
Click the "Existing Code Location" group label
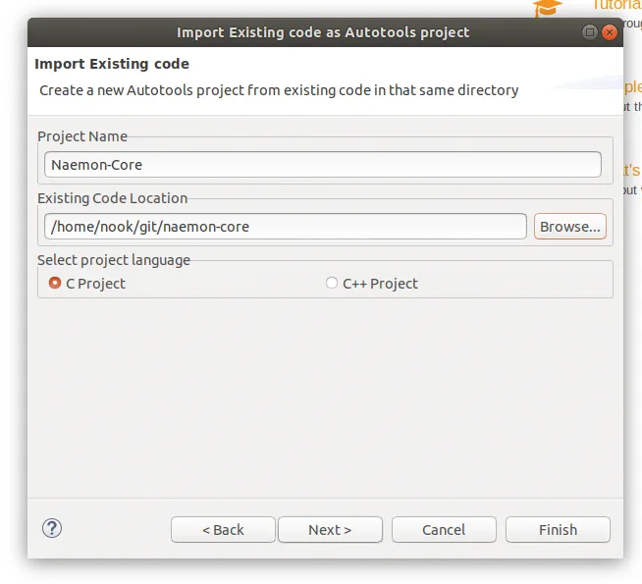pos(113,198)
